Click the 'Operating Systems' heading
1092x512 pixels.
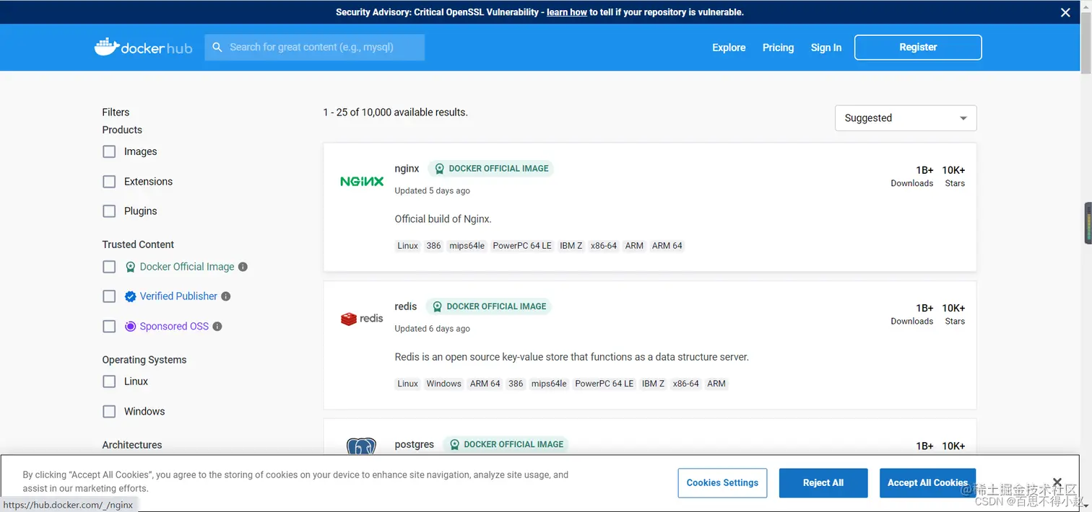coord(144,360)
